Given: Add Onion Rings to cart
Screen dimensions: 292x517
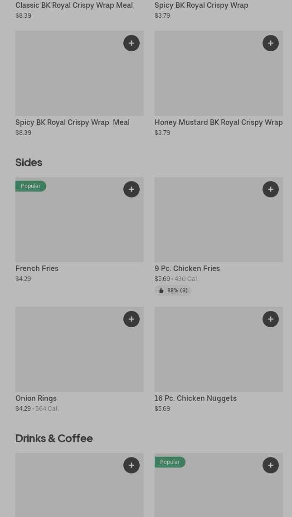Looking at the screenshot, I should [x=131, y=319].
